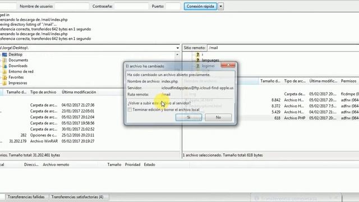Click the Prioridad queue column header
The height and width of the screenshot is (202, 359).
[132, 164]
